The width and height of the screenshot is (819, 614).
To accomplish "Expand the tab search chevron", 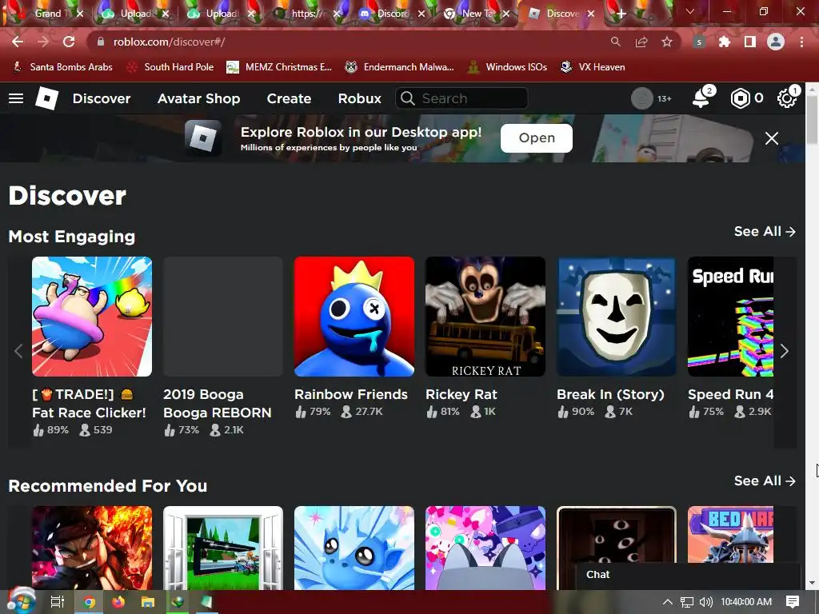I will (690, 11).
